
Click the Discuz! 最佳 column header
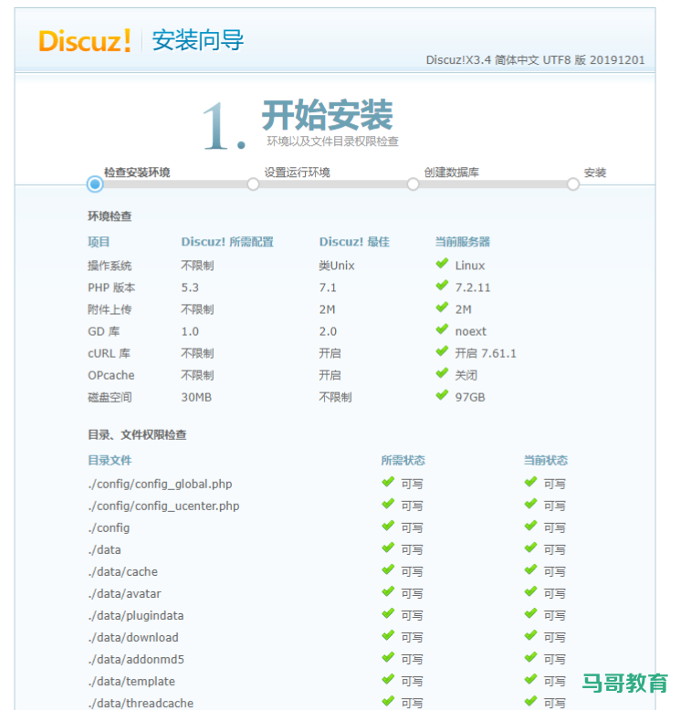coord(354,242)
